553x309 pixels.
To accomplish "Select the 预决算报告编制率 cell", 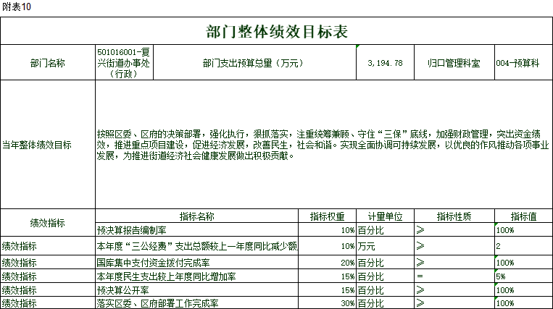I will pyautogui.click(x=197, y=230).
